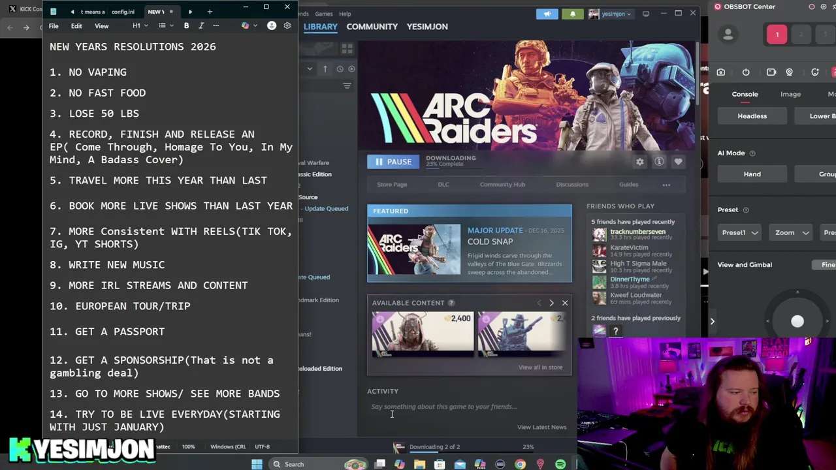
Task: Open Available Content help question mark
Action: 451,303
